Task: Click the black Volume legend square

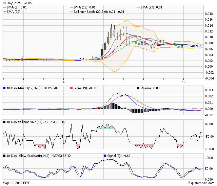Action: [x=138, y=88]
